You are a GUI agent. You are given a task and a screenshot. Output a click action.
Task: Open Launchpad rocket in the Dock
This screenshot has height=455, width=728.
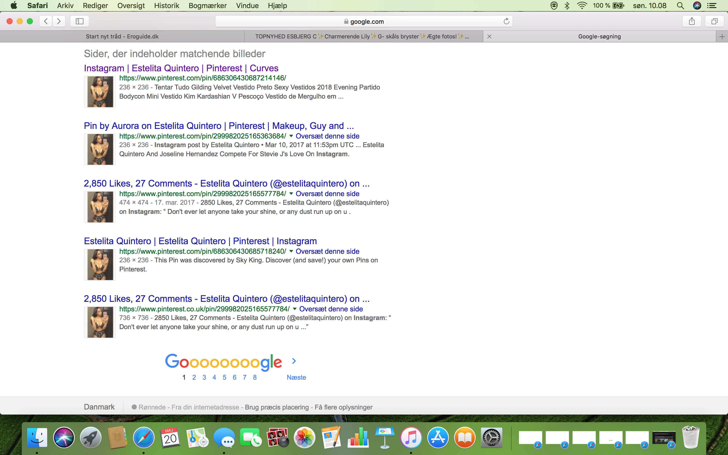tap(90, 437)
